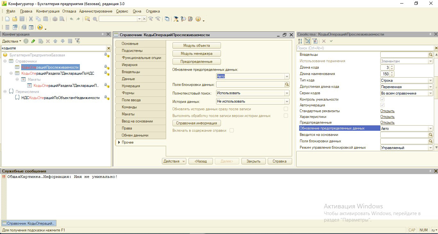Click the Open file toolbar icon
This screenshot has height=234, width=438.
(x=15, y=19)
